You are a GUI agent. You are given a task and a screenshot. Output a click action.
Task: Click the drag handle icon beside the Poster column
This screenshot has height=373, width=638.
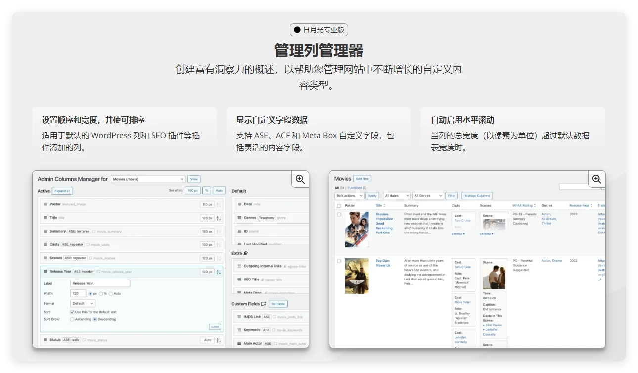[46, 204]
